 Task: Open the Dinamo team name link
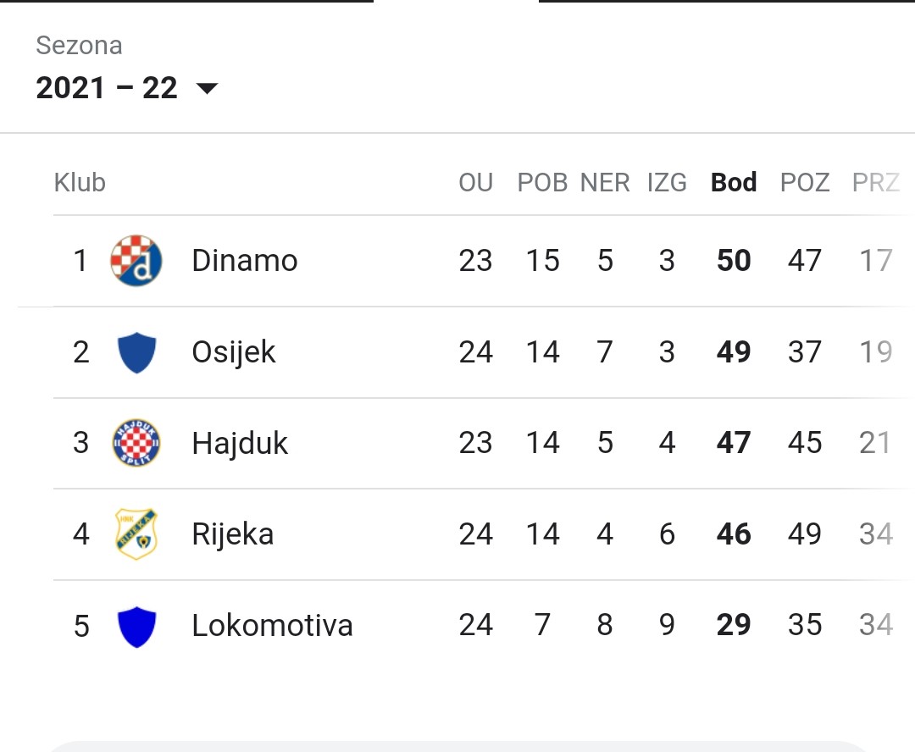(245, 261)
